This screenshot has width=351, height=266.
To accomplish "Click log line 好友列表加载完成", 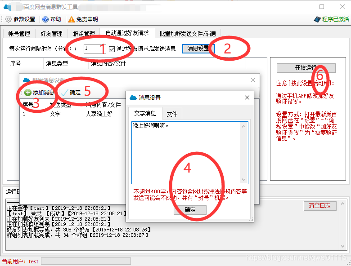I will pos(79,230).
